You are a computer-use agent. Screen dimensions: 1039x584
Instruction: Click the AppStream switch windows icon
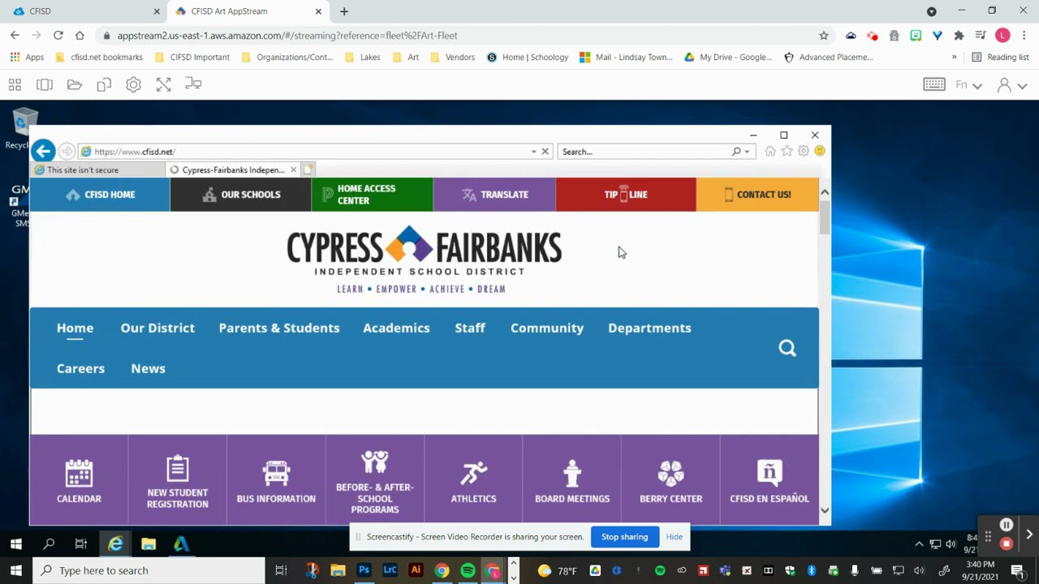click(45, 84)
